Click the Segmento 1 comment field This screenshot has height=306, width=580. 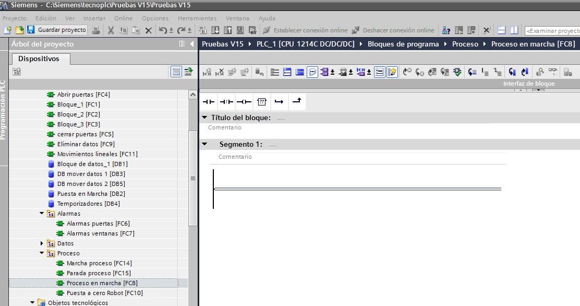pyautogui.click(x=360, y=157)
